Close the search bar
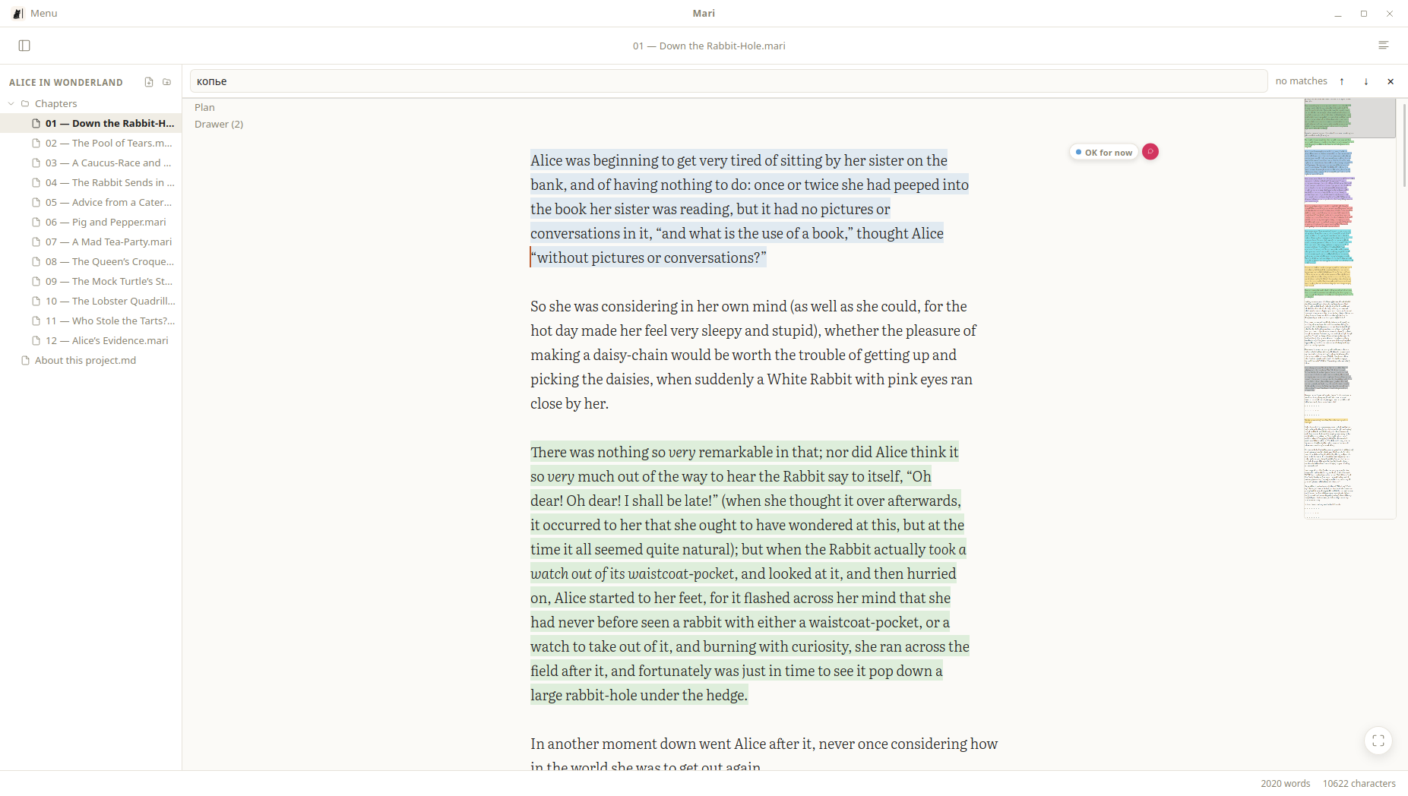 [1391, 81]
